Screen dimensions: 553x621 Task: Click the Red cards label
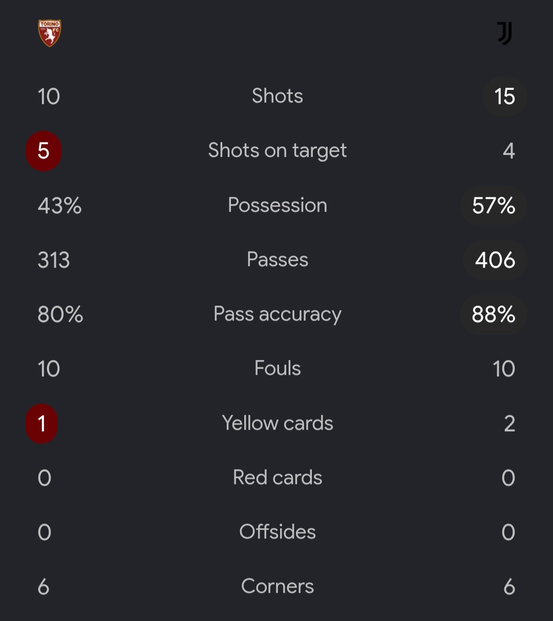[x=278, y=477]
